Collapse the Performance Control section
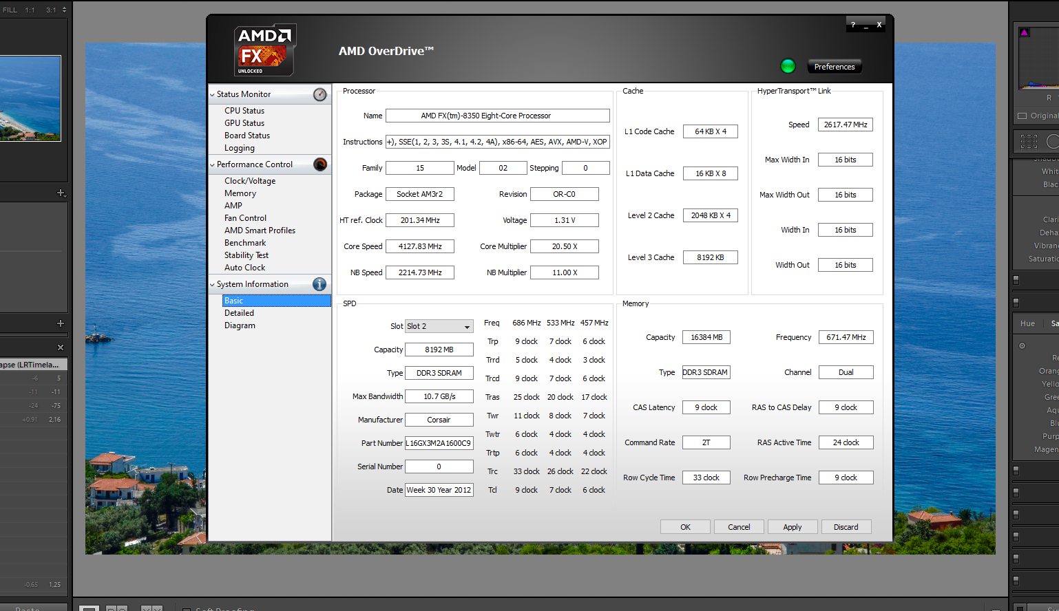Viewport: 1059px width, 611px height. pyautogui.click(x=212, y=164)
